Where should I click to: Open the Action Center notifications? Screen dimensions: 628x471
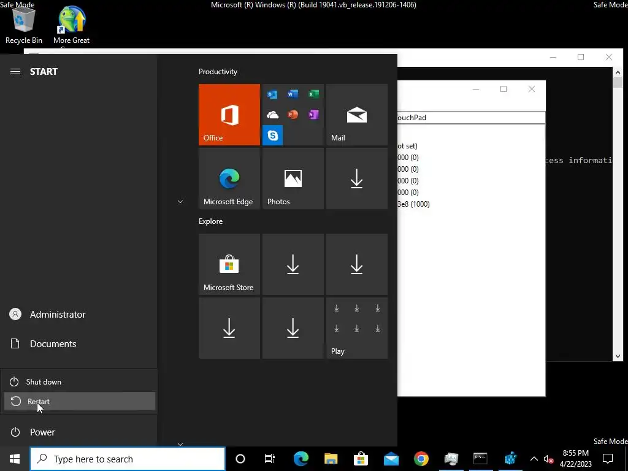point(608,459)
